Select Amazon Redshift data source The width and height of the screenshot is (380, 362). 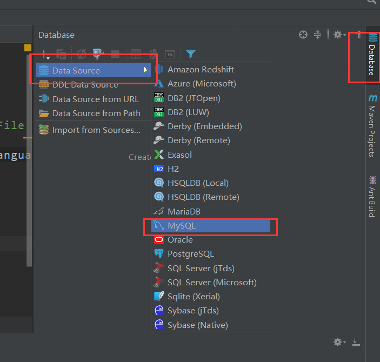(210, 70)
